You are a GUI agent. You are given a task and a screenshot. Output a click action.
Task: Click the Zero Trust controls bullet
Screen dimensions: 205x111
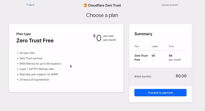coord(31,58)
